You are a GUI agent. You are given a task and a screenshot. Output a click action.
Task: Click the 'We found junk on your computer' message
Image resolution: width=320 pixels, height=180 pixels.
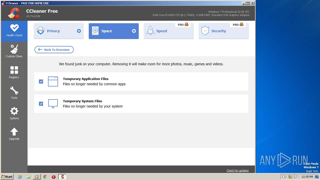coord(141,64)
